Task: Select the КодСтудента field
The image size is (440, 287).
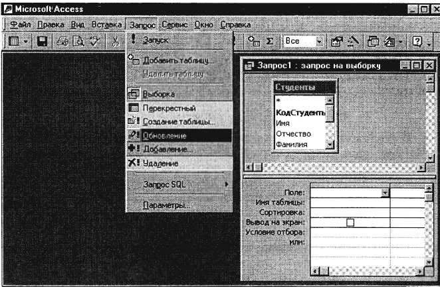Action: 300,113
